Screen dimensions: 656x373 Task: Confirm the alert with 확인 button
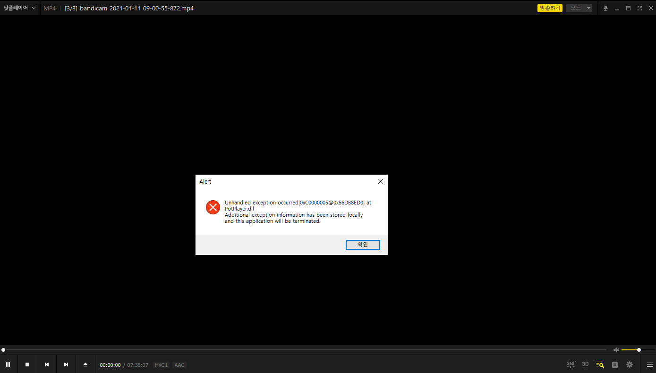pyautogui.click(x=363, y=245)
